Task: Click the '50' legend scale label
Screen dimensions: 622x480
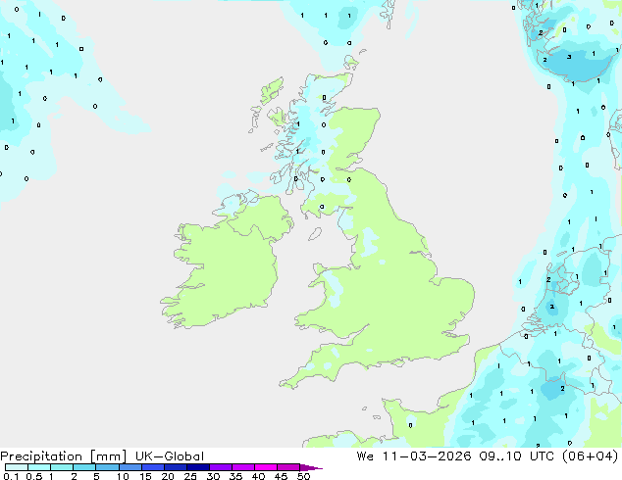Action: click(x=303, y=476)
